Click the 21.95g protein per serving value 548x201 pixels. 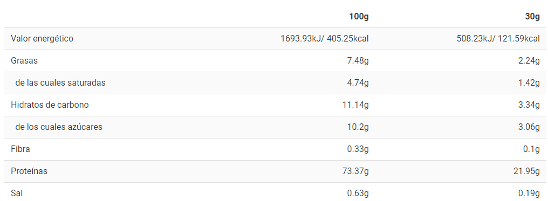(x=528, y=171)
